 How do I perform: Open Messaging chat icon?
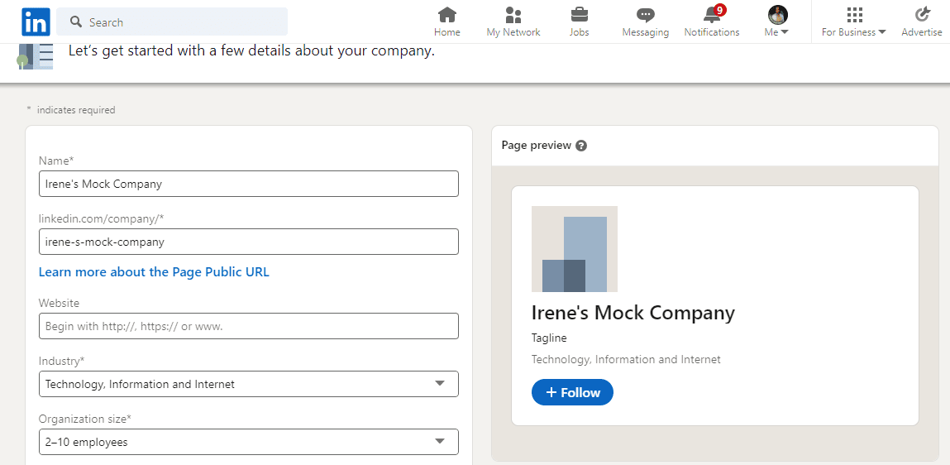[x=645, y=16]
